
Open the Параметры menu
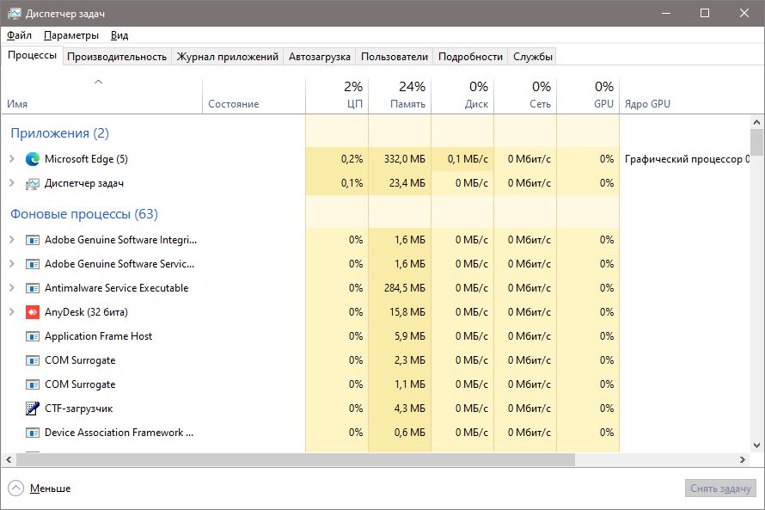[x=71, y=35]
